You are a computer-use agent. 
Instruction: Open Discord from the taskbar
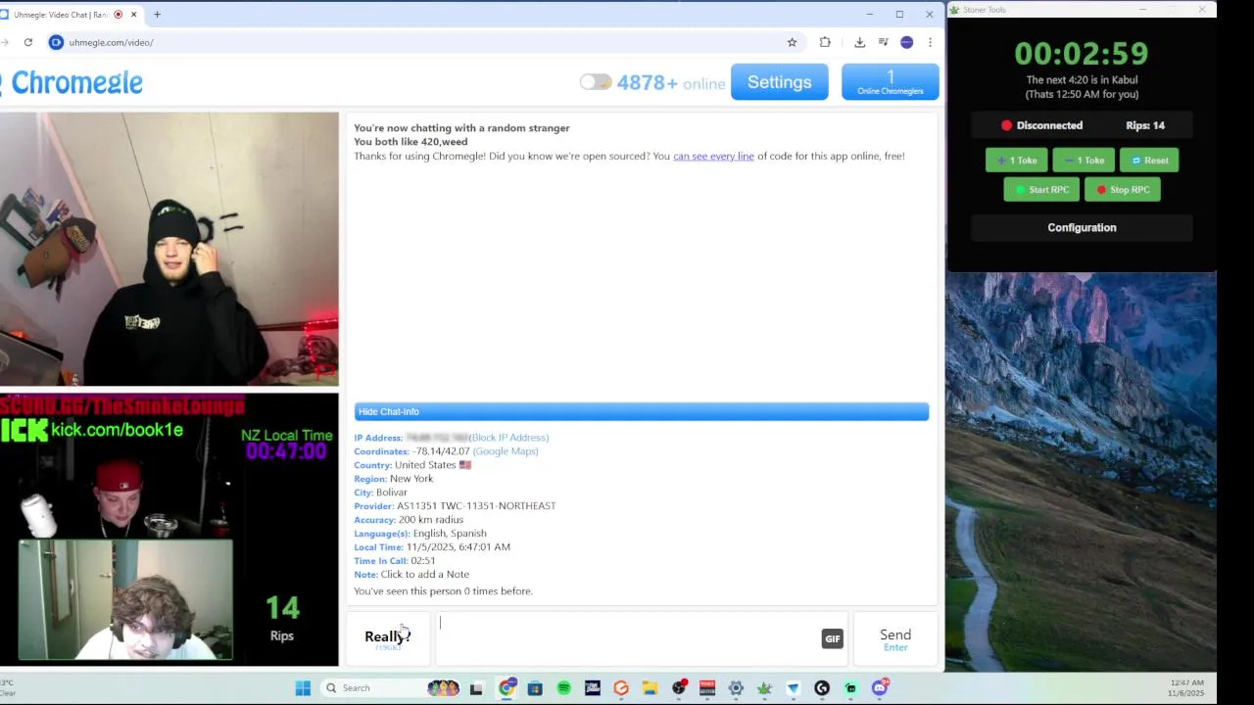coord(880,688)
